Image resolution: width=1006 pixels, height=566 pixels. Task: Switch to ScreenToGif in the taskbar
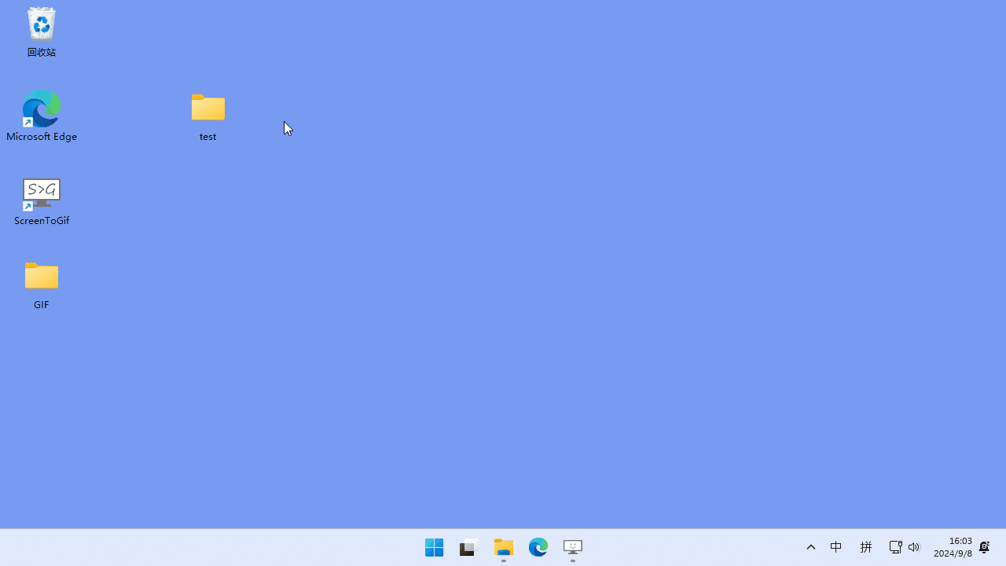573,547
